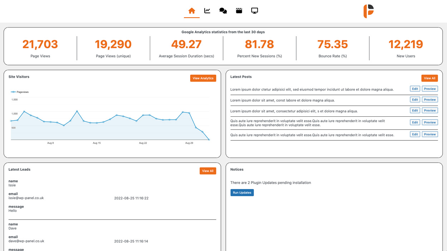The height and width of the screenshot is (251, 447).
Task: Click the email issie@wp-panel.co.uk
Action: coord(26,198)
